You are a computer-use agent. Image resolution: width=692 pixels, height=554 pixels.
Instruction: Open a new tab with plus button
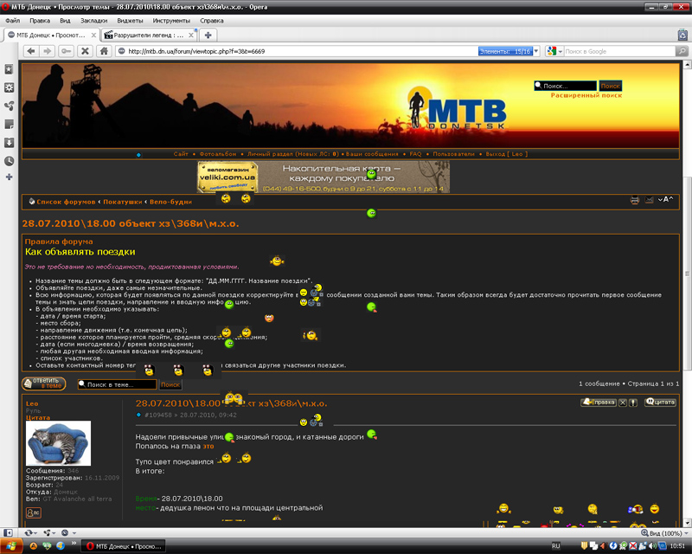pos(208,35)
